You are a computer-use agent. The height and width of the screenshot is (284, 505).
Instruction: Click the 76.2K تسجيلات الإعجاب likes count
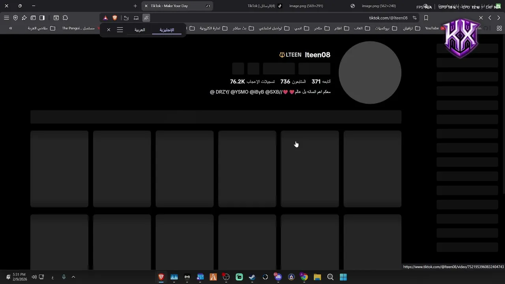tap(252, 82)
